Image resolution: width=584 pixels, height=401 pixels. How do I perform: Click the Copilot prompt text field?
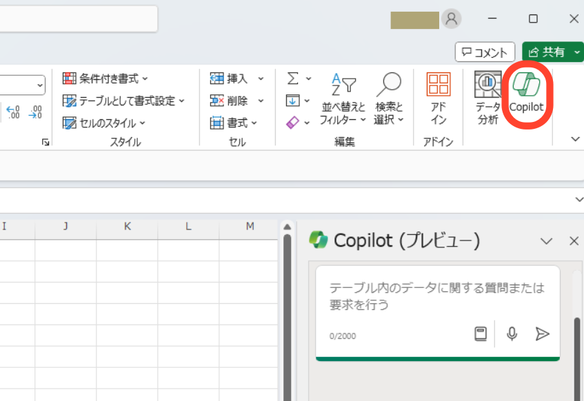click(x=437, y=296)
